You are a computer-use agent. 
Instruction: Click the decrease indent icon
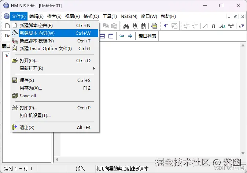[195, 26]
